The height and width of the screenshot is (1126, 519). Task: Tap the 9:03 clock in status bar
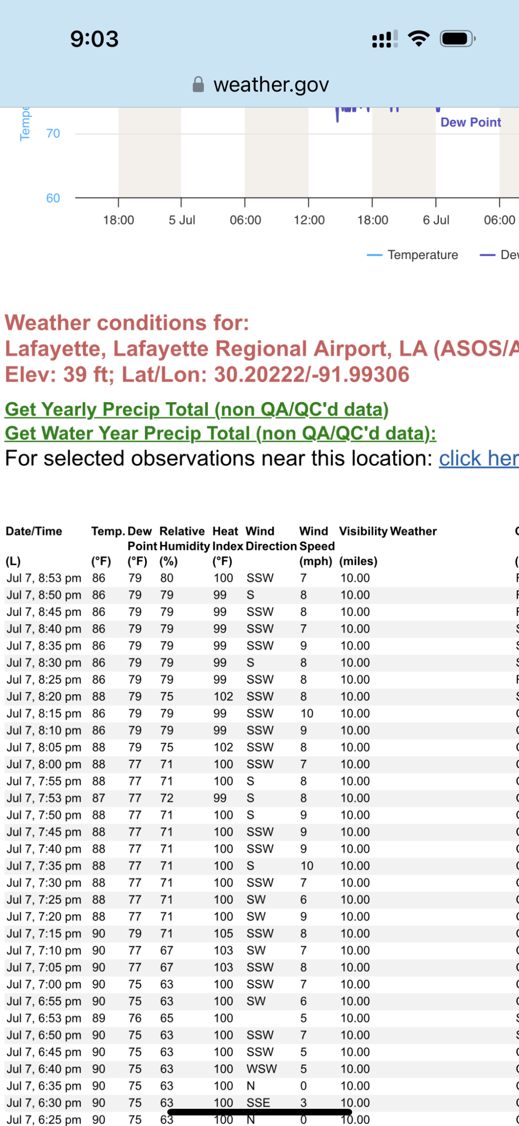tap(94, 39)
